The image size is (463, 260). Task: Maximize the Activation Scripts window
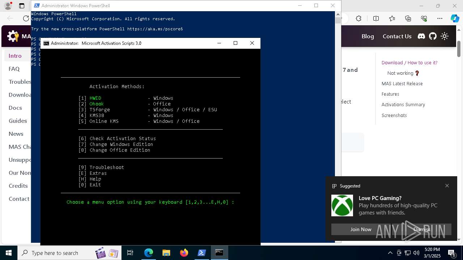[235, 43]
